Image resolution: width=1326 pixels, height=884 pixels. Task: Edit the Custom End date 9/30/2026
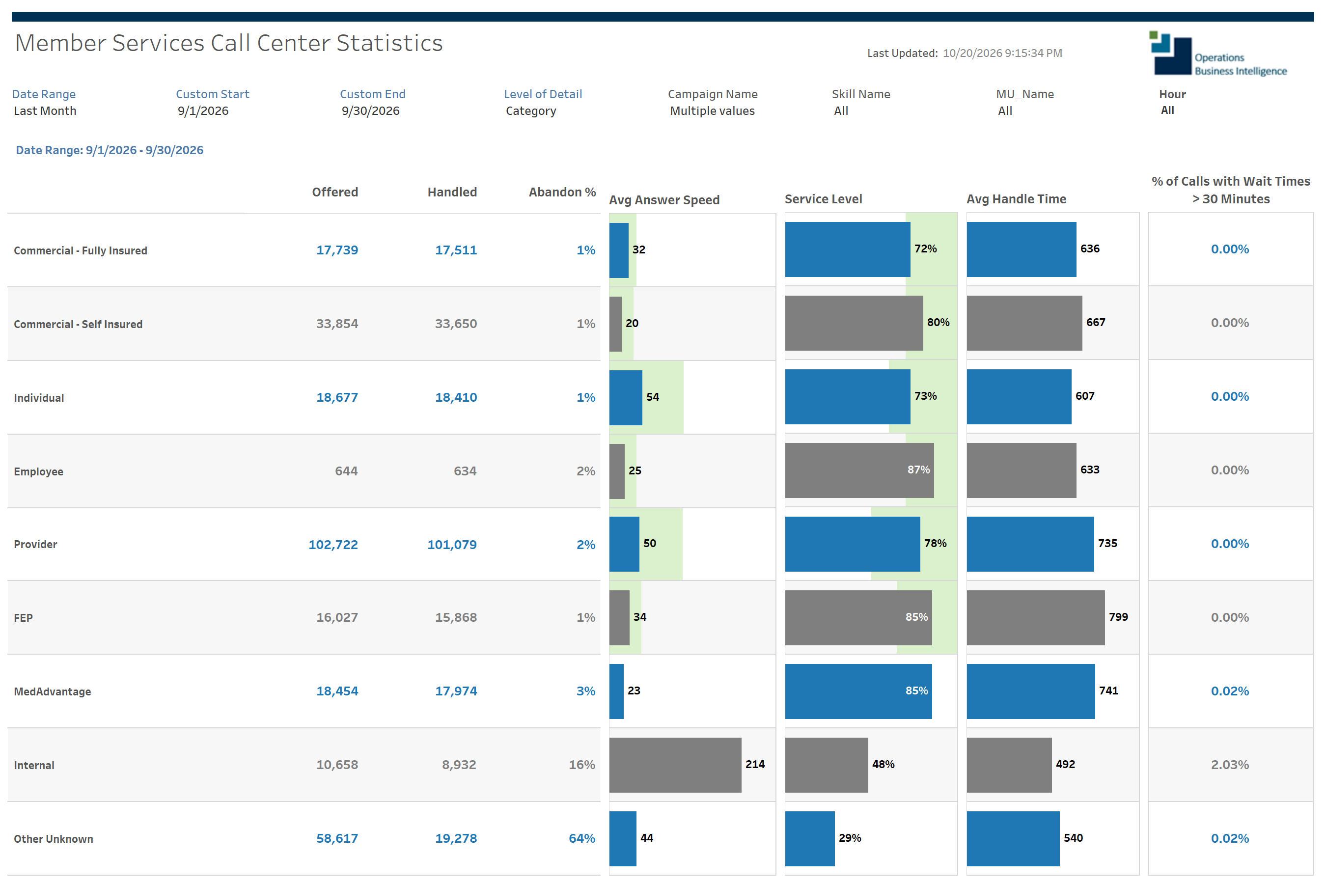click(370, 111)
